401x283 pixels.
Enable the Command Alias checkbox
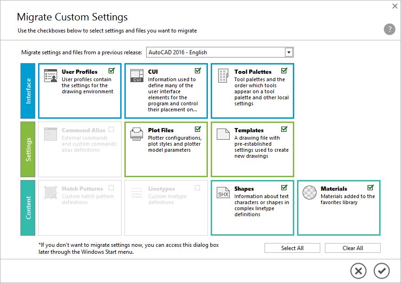click(x=111, y=129)
